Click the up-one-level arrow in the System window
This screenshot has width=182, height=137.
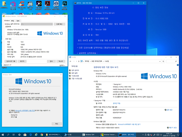pos(79,61)
